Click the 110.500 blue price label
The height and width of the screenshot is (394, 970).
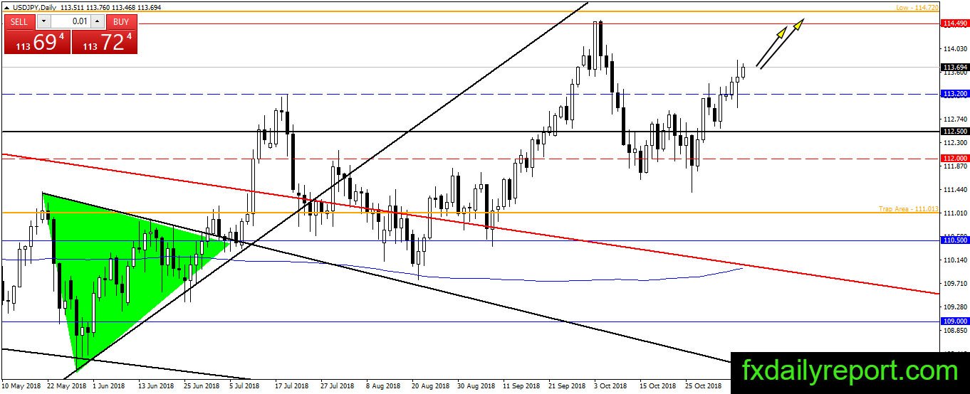tap(955, 240)
